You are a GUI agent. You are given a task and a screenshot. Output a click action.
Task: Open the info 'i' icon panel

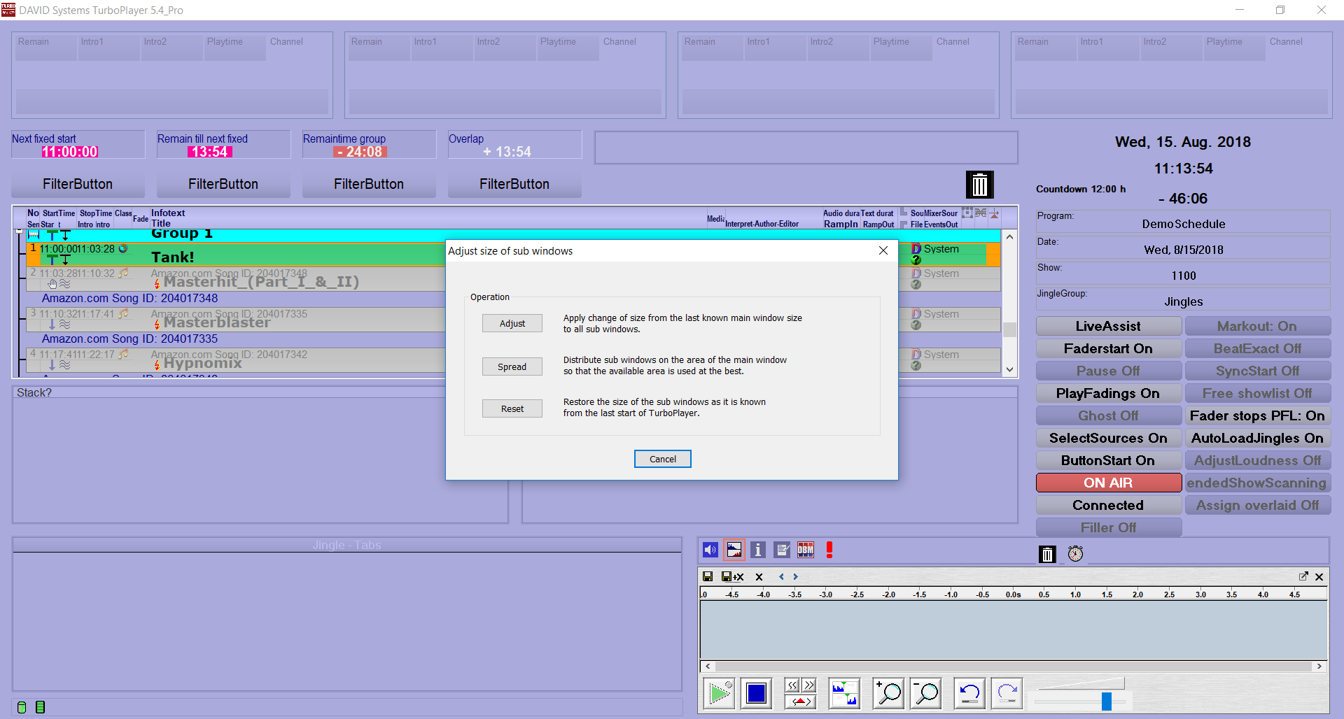point(757,550)
